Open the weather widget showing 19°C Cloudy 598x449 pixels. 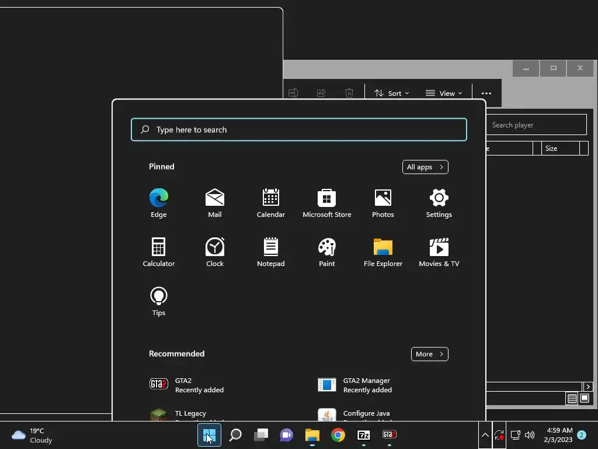(32, 435)
